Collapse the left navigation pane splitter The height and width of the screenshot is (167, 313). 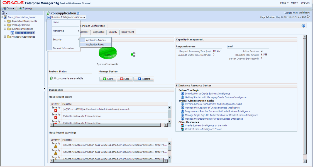point(45,89)
